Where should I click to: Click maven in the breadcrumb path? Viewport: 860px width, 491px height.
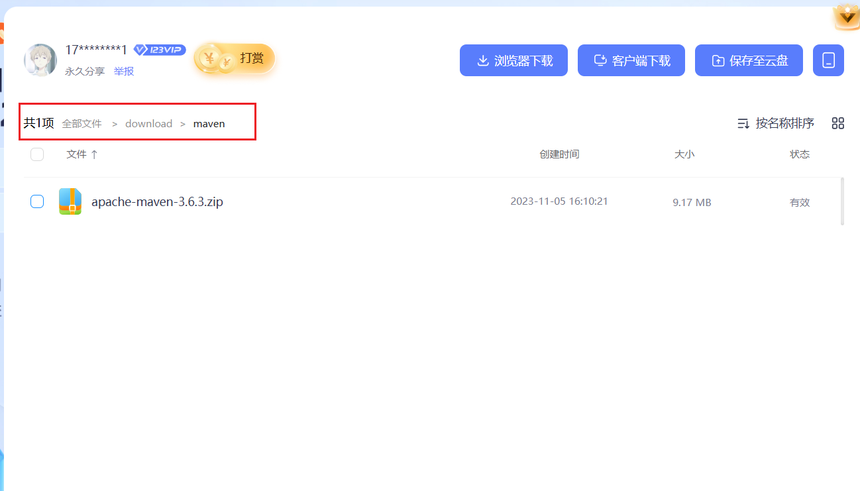(x=209, y=124)
